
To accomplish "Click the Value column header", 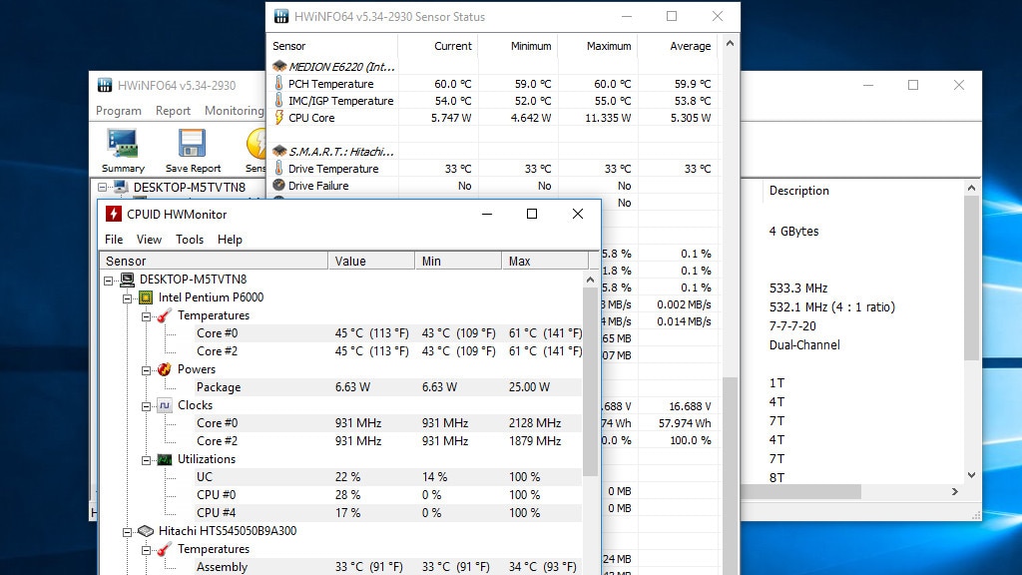I will [371, 261].
